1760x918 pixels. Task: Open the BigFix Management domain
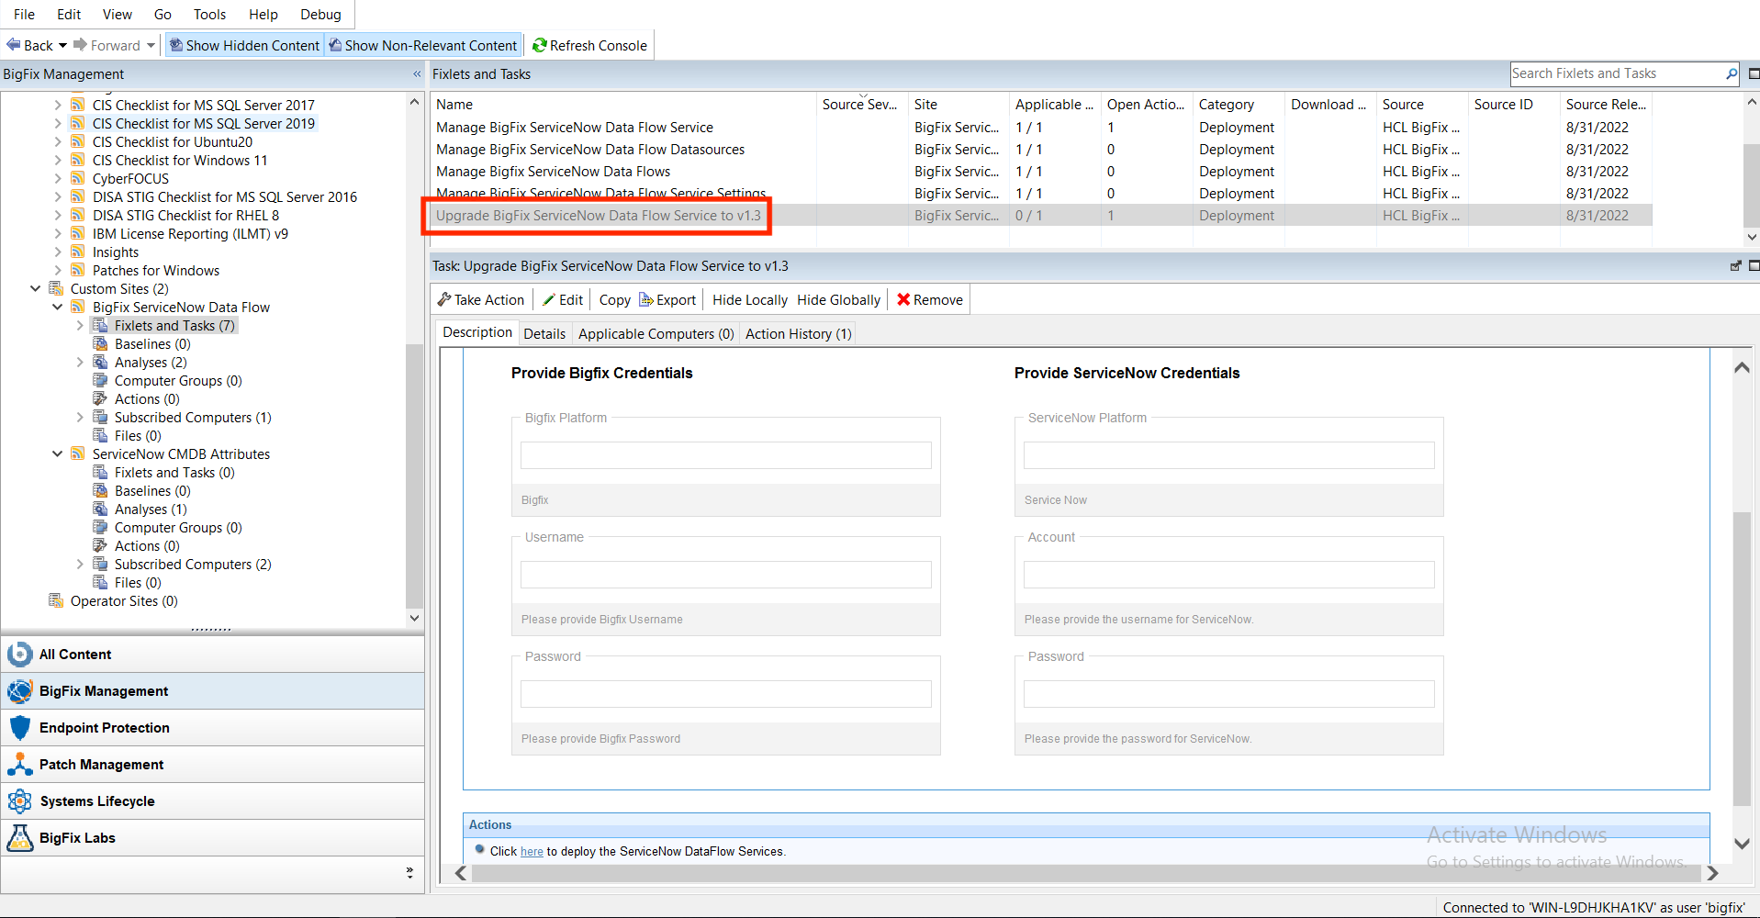212,691
